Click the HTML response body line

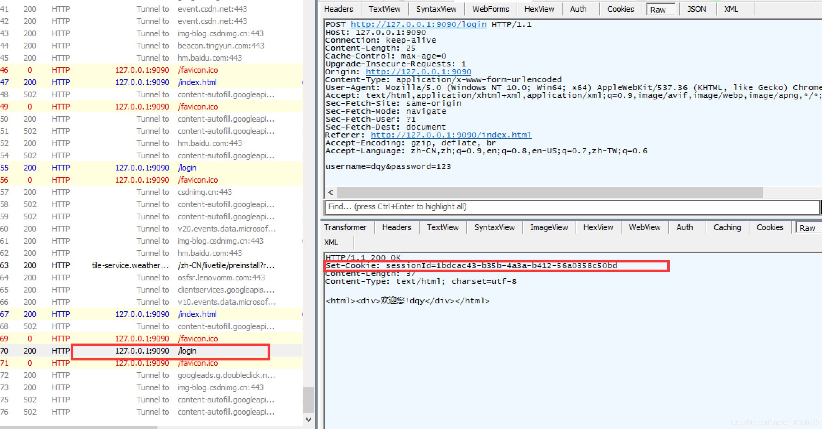pyautogui.click(x=407, y=301)
